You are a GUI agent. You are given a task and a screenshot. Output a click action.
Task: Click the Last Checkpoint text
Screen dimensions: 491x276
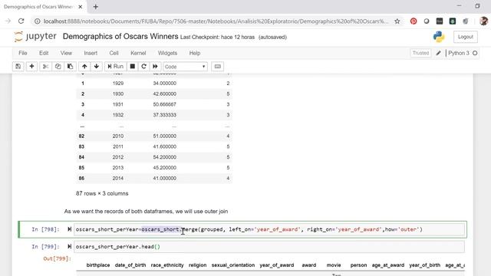point(217,37)
